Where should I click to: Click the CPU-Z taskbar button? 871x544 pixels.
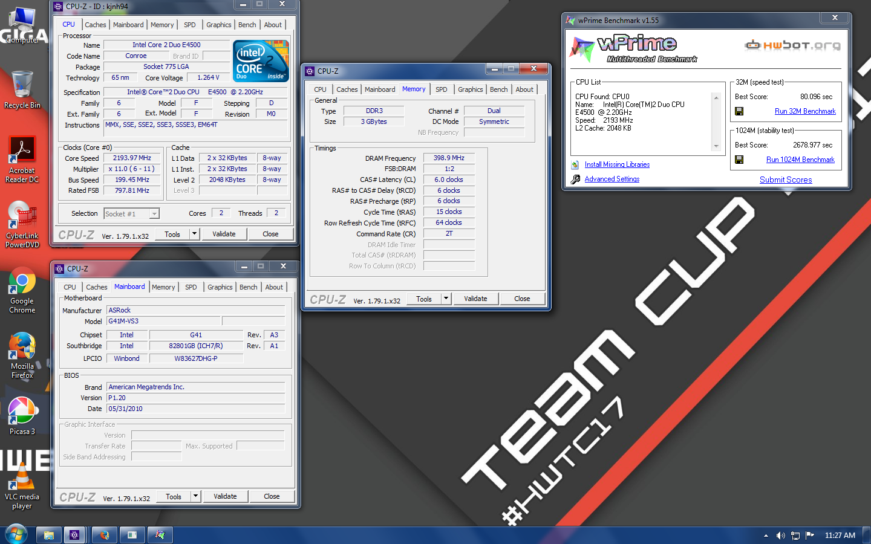(75, 535)
